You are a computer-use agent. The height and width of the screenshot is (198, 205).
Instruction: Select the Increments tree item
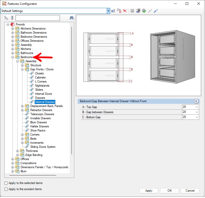(37, 143)
